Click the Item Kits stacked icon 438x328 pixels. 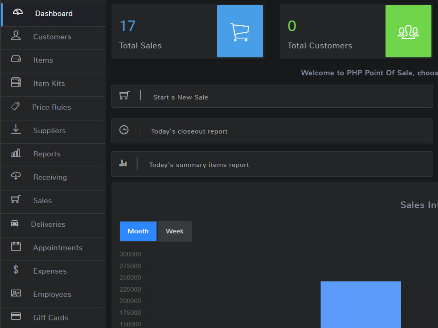click(x=16, y=82)
